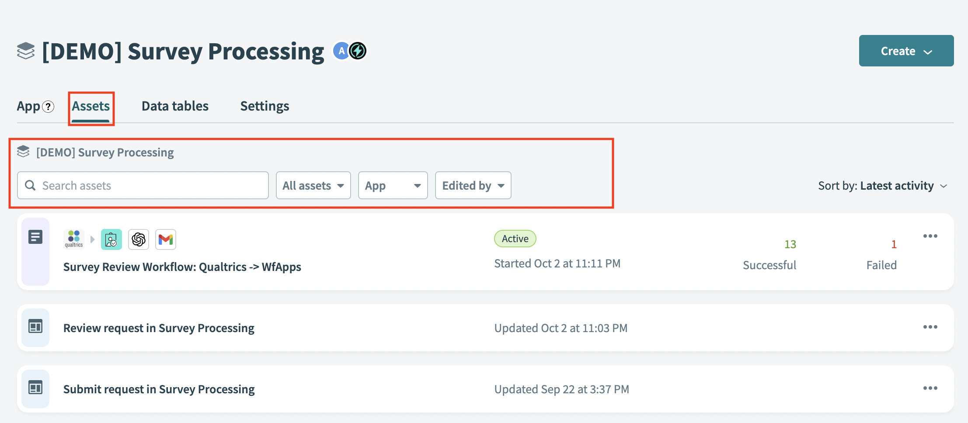Select the interface icon on Review request row
This screenshot has width=968, height=423.
pos(35,326)
